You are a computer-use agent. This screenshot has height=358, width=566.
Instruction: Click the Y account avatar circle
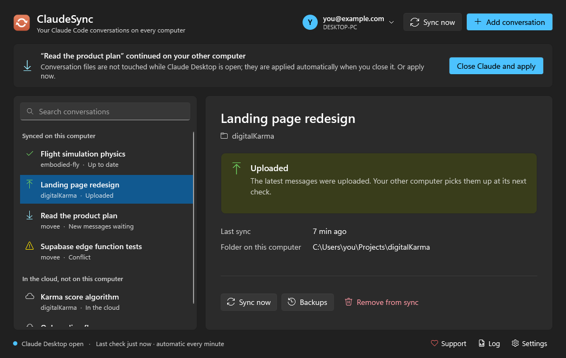click(x=310, y=22)
